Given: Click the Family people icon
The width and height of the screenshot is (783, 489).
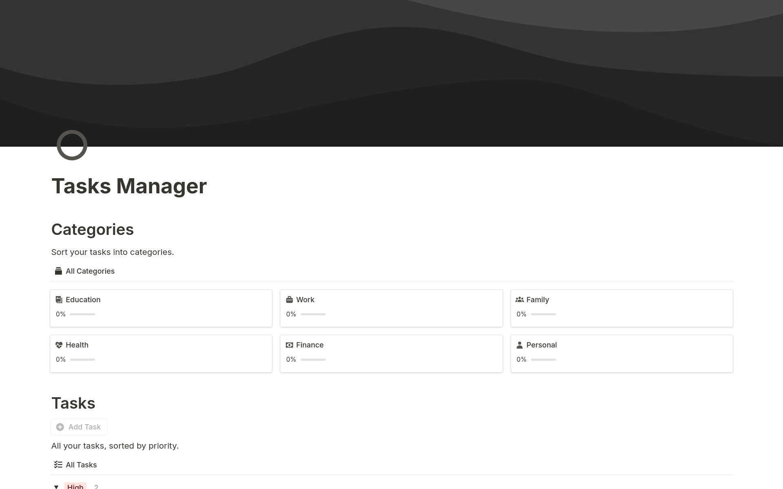Looking at the screenshot, I should coord(519,300).
